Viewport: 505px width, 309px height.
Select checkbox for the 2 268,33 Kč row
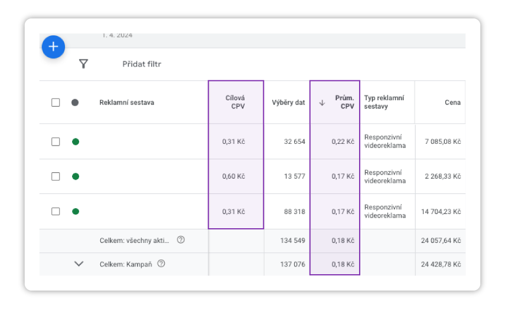pyautogui.click(x=56, y=176)
